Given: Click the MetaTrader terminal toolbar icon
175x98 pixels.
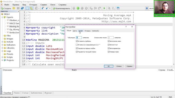Looking at the screenshot, I should (x=36, y=8).
